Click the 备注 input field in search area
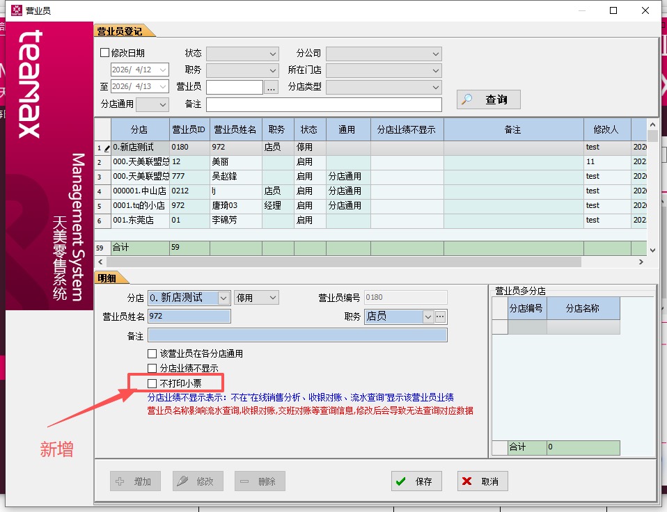 pos(324,104)
